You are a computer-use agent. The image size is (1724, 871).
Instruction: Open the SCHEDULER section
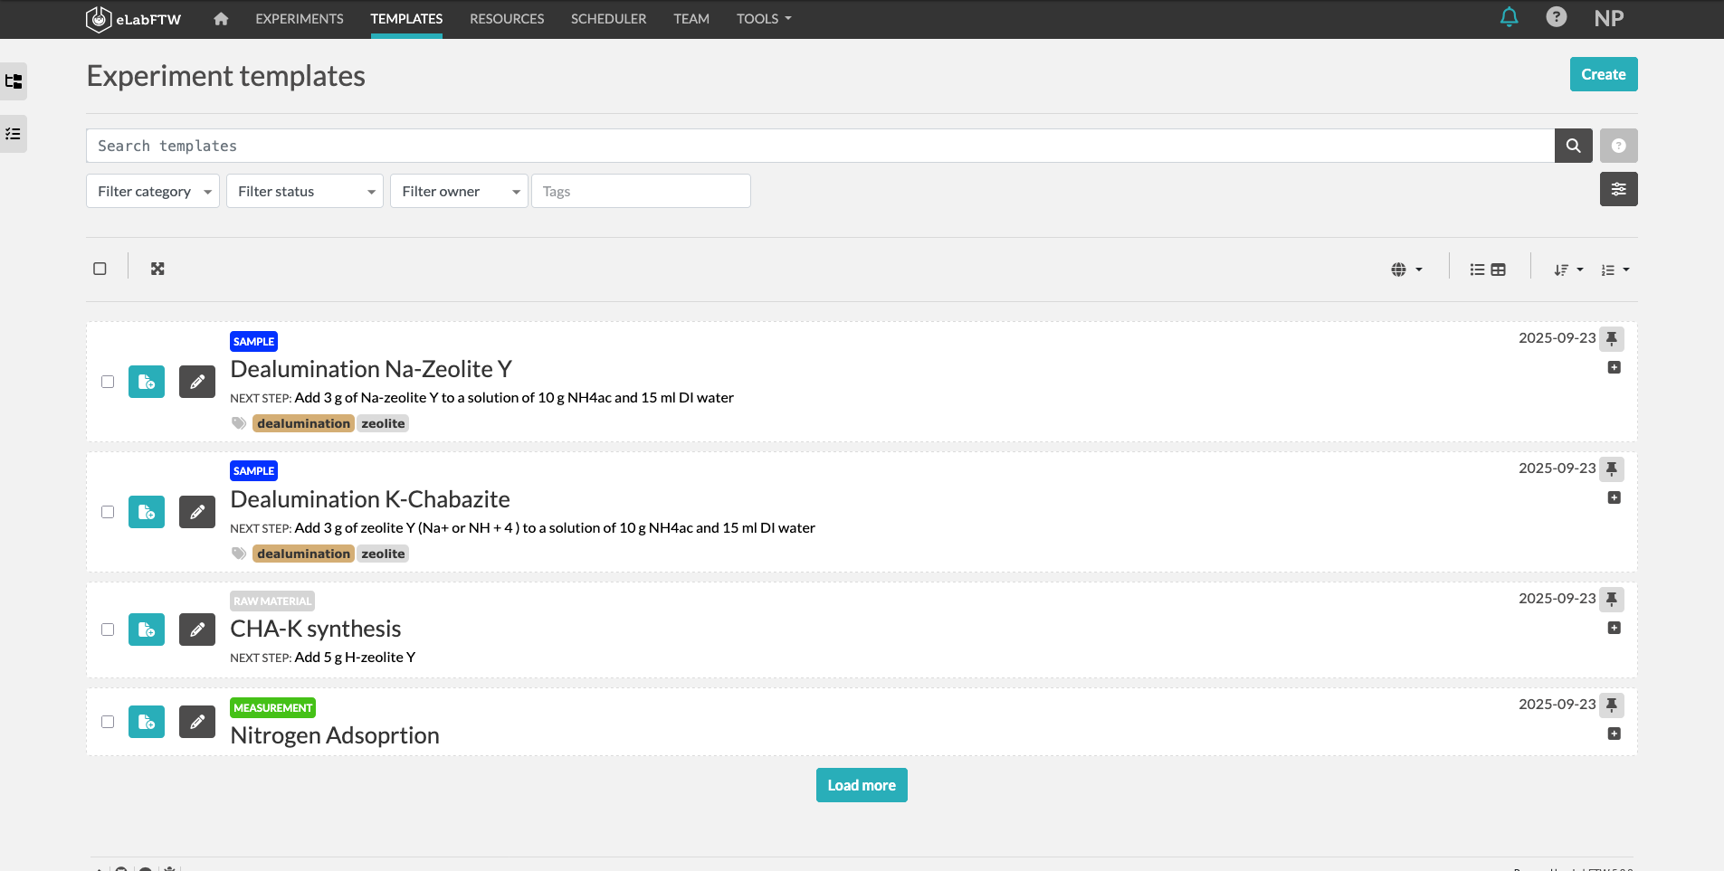pyautogui.click(x=607, y=18)
